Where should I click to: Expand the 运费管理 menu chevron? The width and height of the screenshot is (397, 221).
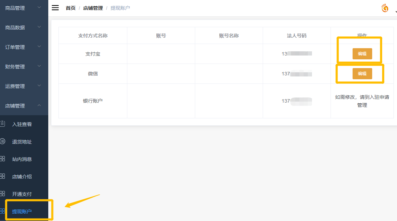point(39,86)
